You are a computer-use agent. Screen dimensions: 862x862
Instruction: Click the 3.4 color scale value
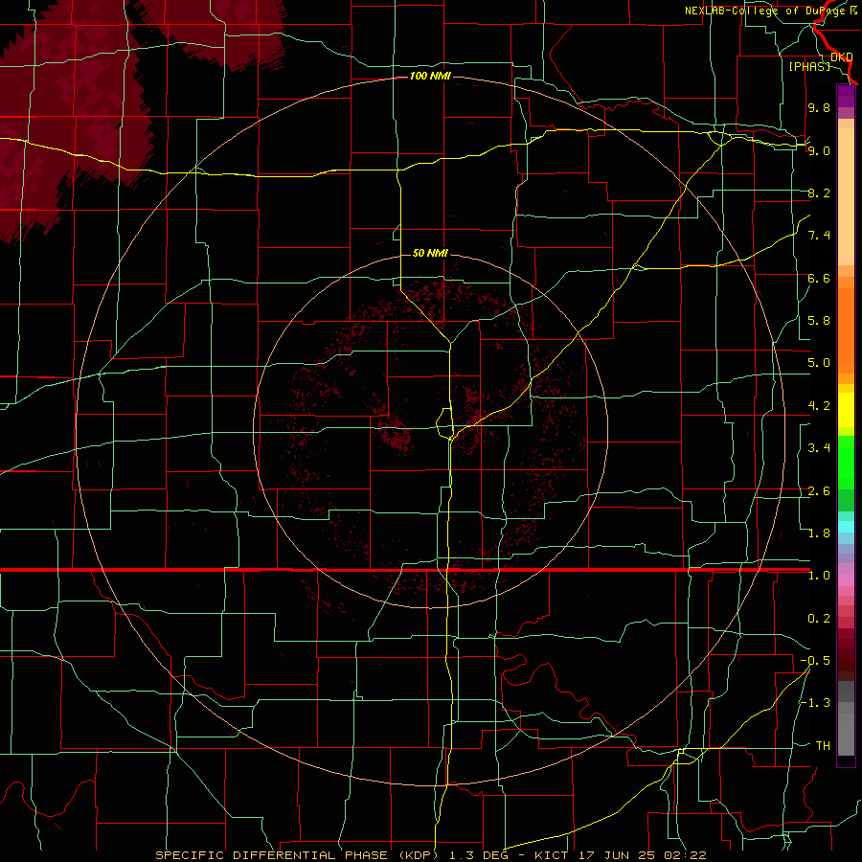[819, 448]
